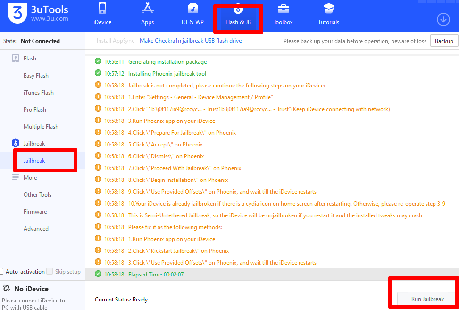Select Easy Flash in sidebar

(36, 76)
